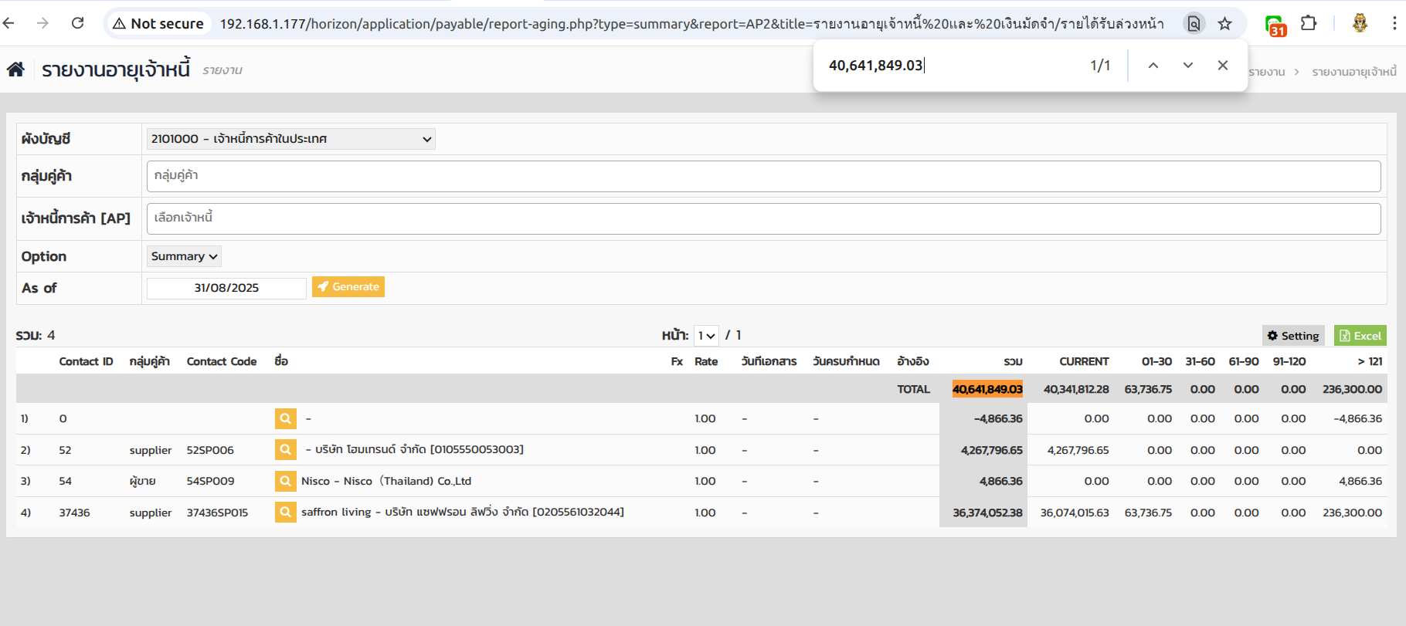The image size is (1406, 626).
Task: Open the page number dropdown
Action: coord(706,336)
